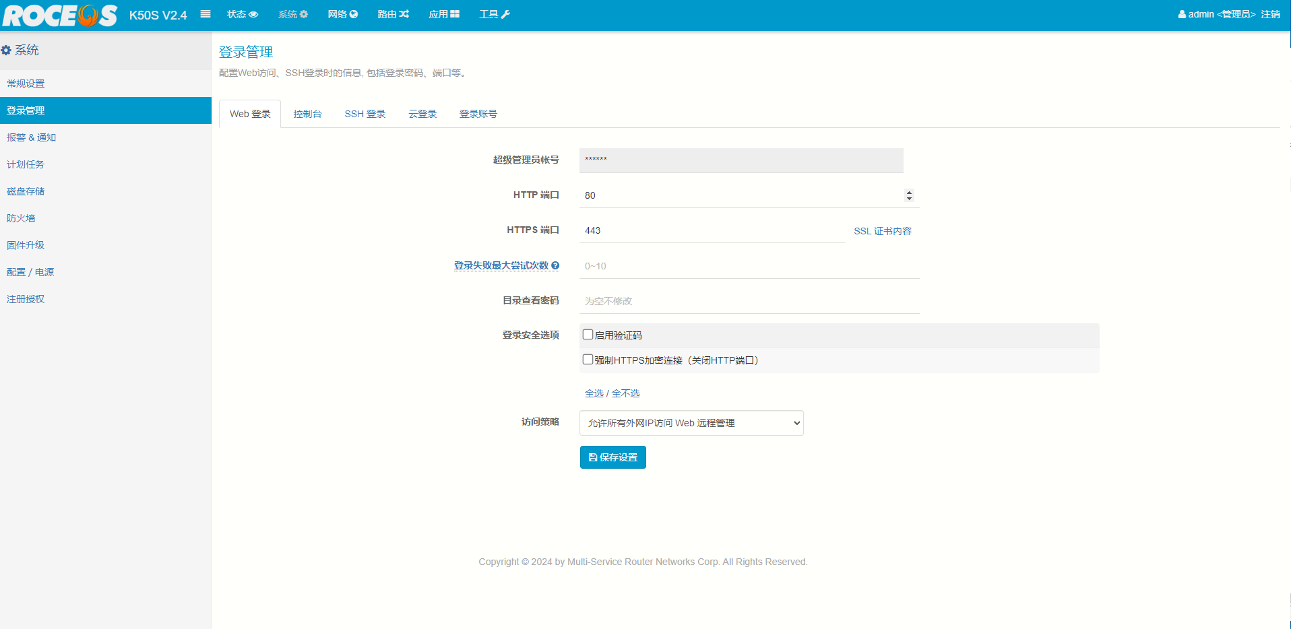
Task: Click 全选 to select all options
Action: 594,393
